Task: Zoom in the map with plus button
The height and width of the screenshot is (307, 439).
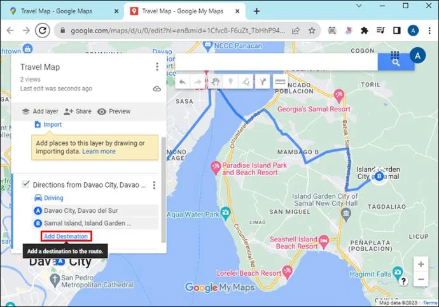Action: (x=421, y=264)
